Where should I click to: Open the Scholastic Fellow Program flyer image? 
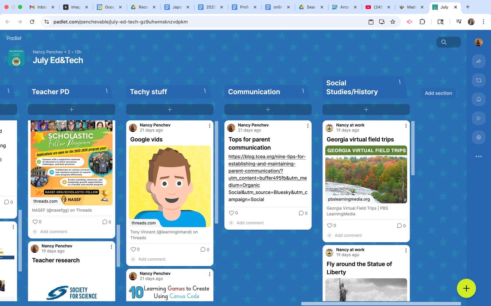click(x=72, y=163)
